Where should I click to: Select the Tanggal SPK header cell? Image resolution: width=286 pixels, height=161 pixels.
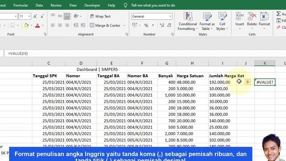(49, 76)
